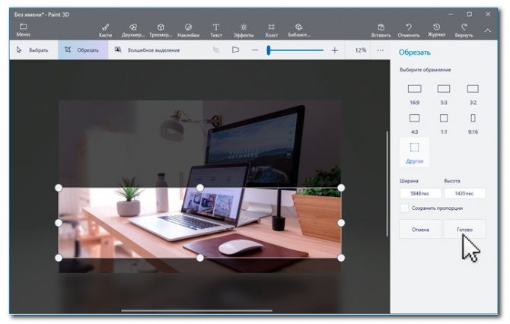This screenshot has height=324, width=510.
Task: Enable the Сохранить пропорции checkbox
Action: [x=405, y=208]
